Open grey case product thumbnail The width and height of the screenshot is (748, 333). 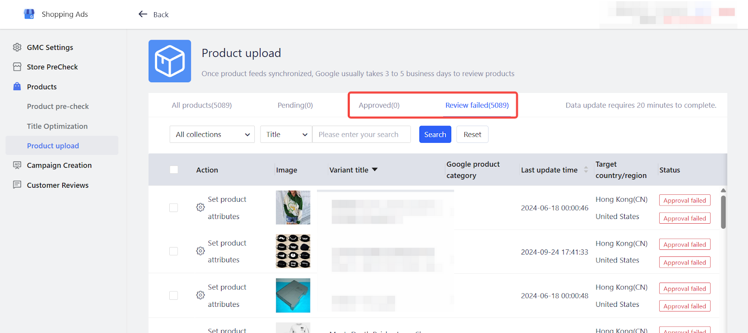pos(293,295)
